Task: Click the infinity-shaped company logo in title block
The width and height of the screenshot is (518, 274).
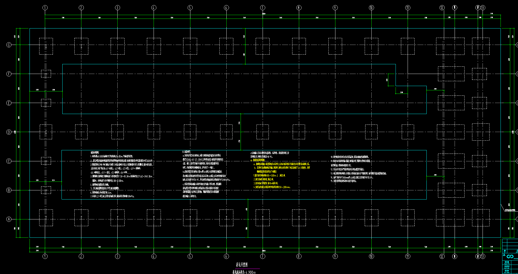Action: pos(510,256)
